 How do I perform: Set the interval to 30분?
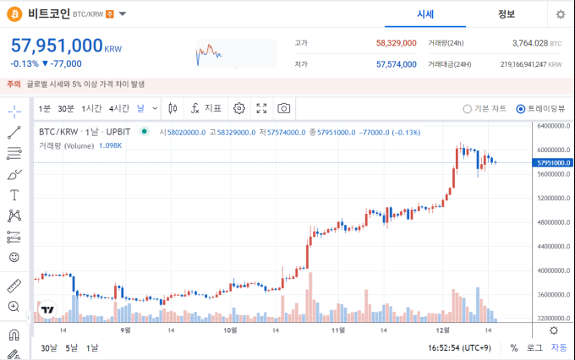[66, 108]
